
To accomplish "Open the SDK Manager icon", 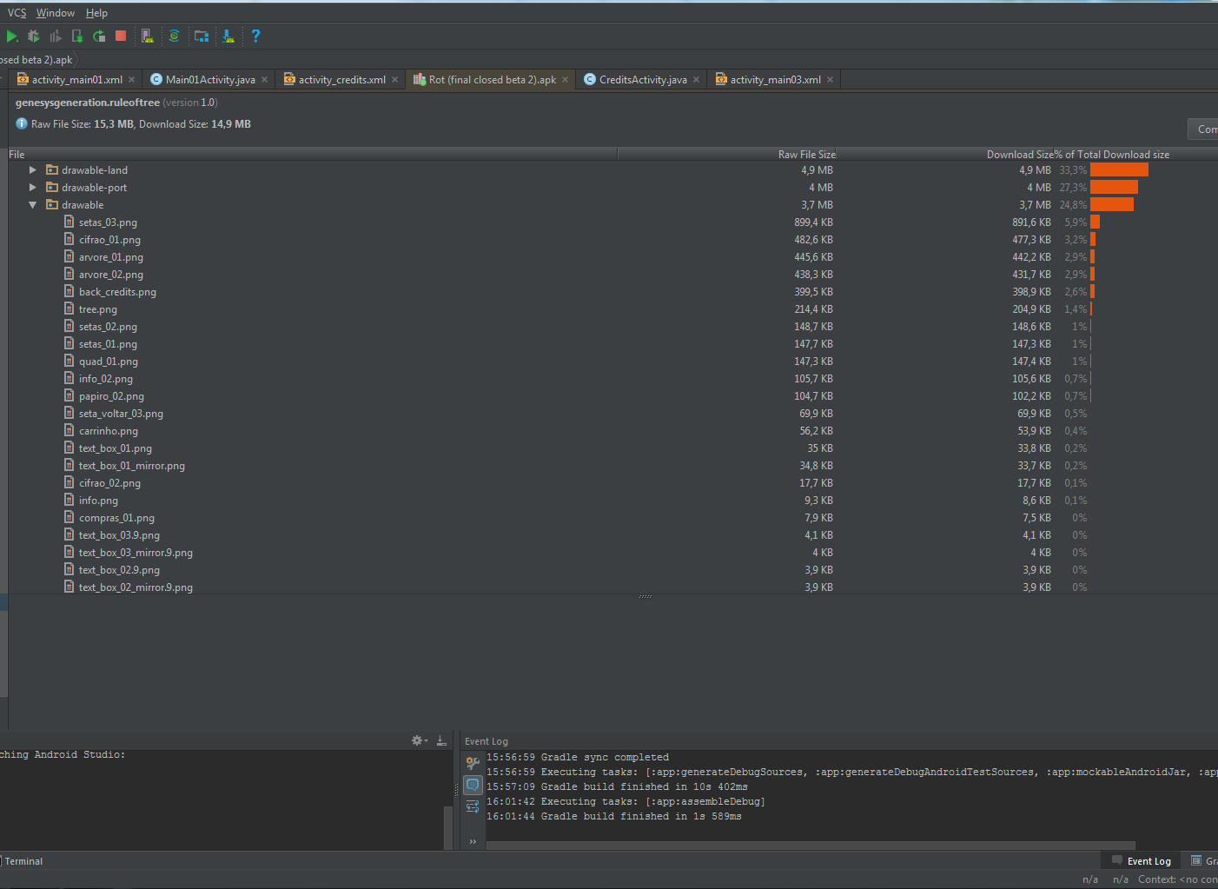I will click(x=228, y=36).
